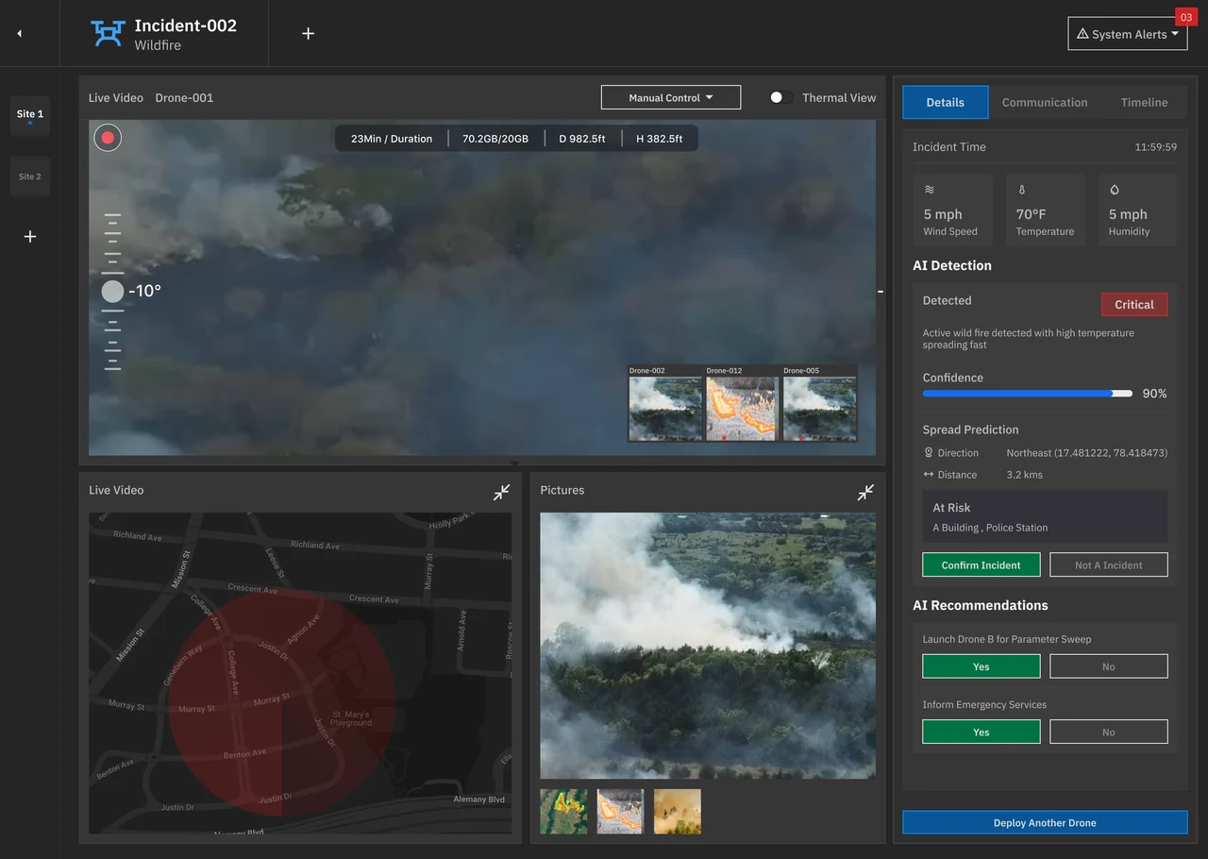Choose No for Launch Drone B

[x=1109, y=666]
